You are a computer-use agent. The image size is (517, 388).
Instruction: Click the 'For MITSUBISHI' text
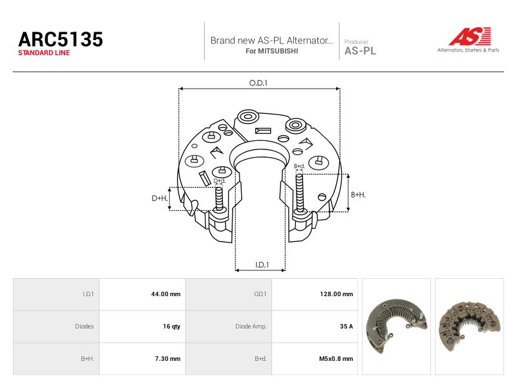point(271,51)
